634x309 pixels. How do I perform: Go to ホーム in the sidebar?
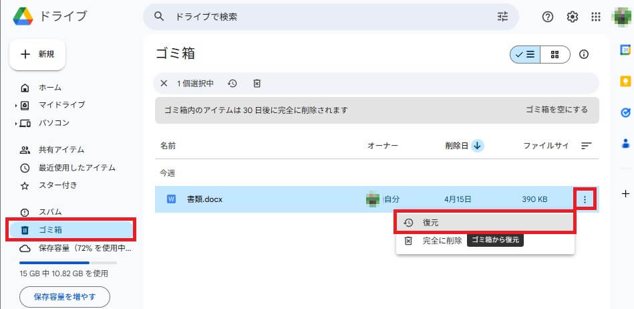coord(51,88)
